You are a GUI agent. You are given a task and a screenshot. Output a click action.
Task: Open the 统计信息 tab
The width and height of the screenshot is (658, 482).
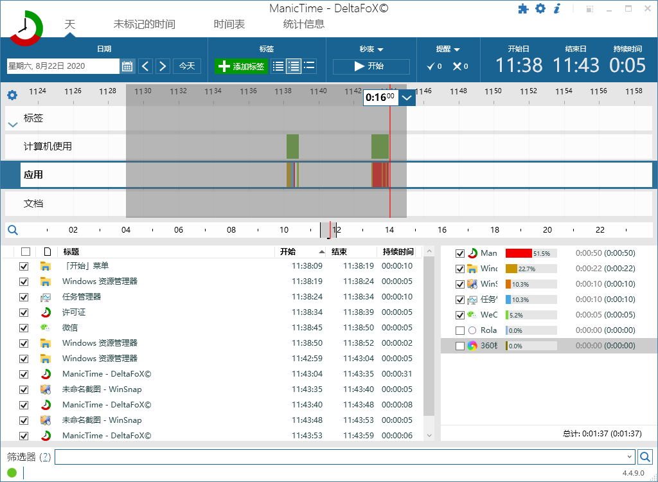click(x=303, y=24)
